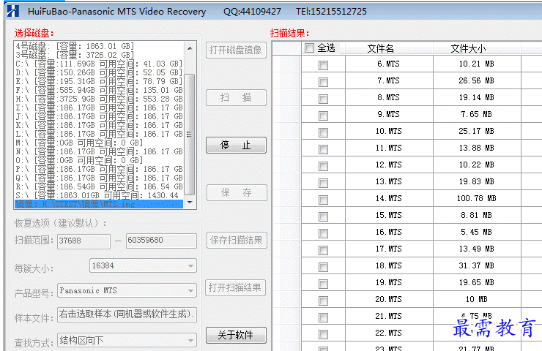Viewport: 542px width, 351px height.
Task: Select drive H:\ 3725.9GB in disk list
Action: point(99,99)
